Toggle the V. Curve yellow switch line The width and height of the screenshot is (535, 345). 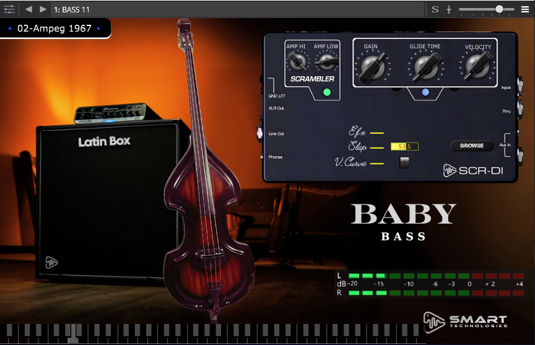pyautogui.click(x=376, y=164)
